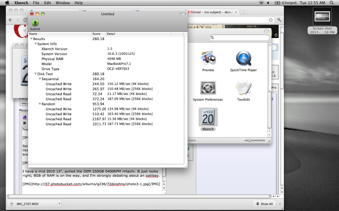The width and height of the screenshot is (339, 211).
Task: Select the Physical RAM row
Action: [x=106, y=59]
